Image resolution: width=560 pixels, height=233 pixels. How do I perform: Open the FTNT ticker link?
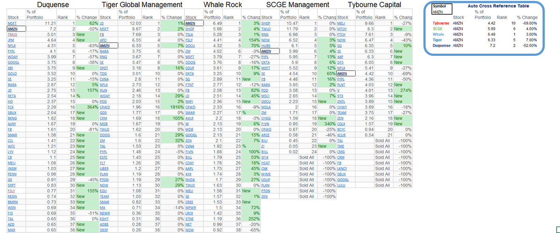(189, 85)
